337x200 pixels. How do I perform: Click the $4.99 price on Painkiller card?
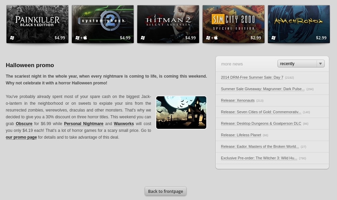pyautogui.click(x=60, y=38)
